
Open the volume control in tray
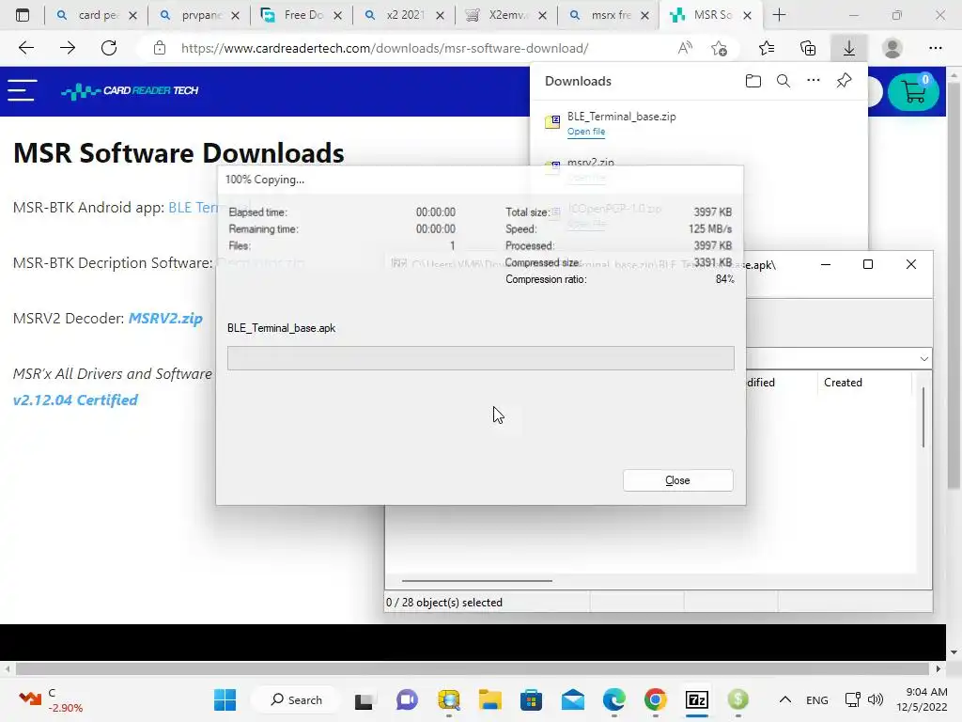pyautogui.click(x=876, y=699)
